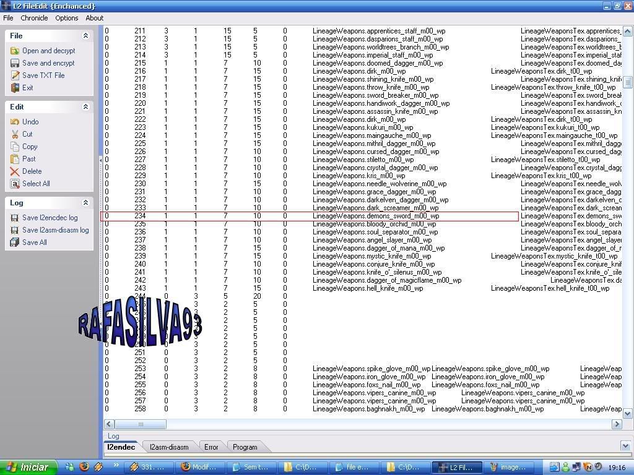Click the Undo arrow icon
This screenshot has height=475, width=634.
[15, 122]
